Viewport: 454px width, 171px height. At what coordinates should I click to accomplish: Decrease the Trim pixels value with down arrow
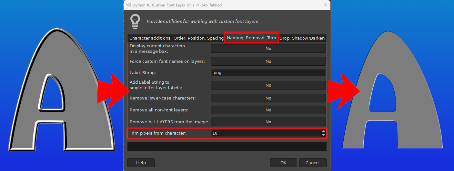click(324, 135)
